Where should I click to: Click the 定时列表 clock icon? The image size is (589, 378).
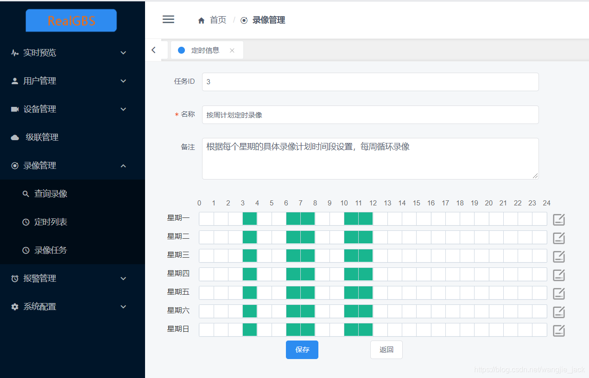(26, 222)
